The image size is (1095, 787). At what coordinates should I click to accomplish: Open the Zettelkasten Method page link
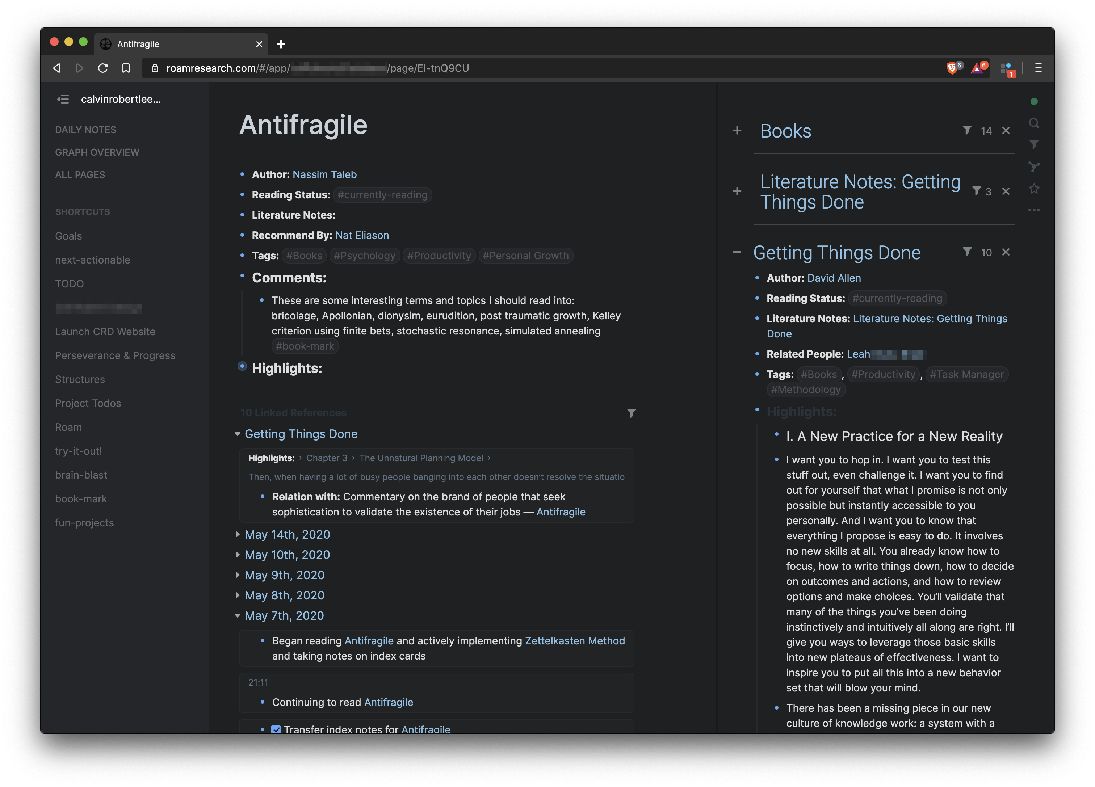click(575, 641)
